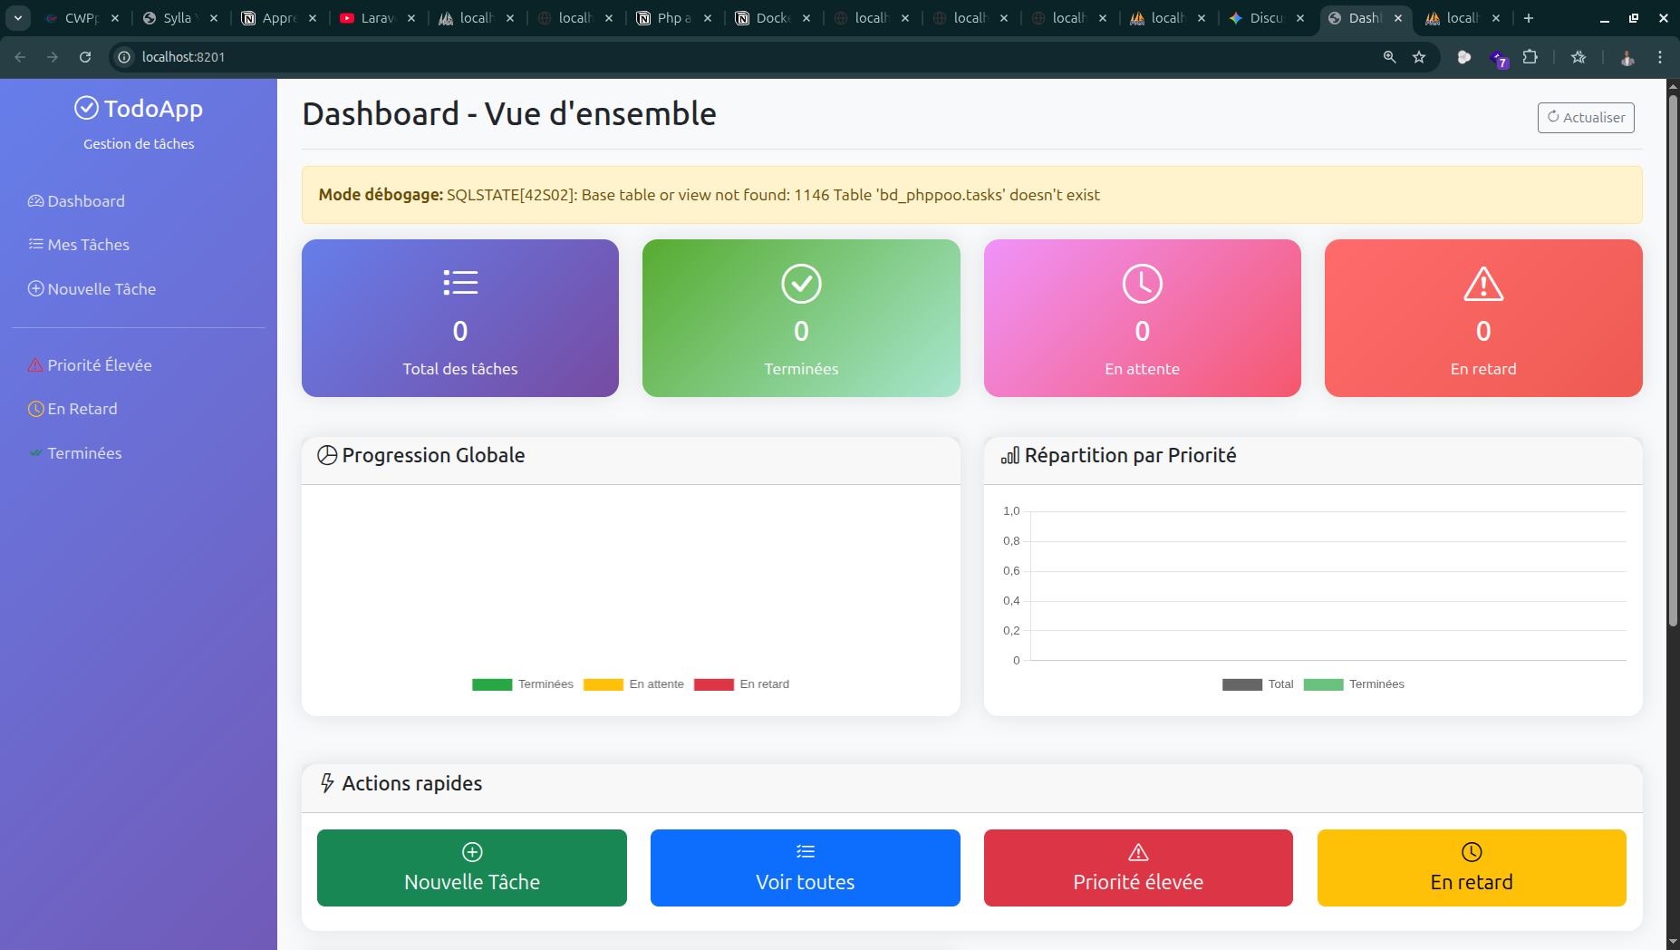Click the clock icon on En attente card
The height and width of the screenshot is (950, 1680).
(1142, 284)
